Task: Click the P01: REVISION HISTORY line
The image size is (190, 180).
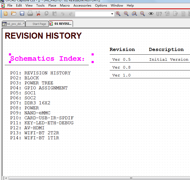Action: click(40, 73)
